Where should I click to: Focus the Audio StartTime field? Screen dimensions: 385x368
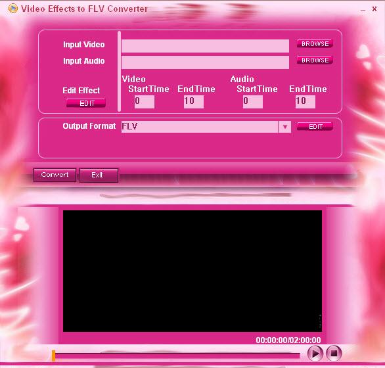point(253,102)
